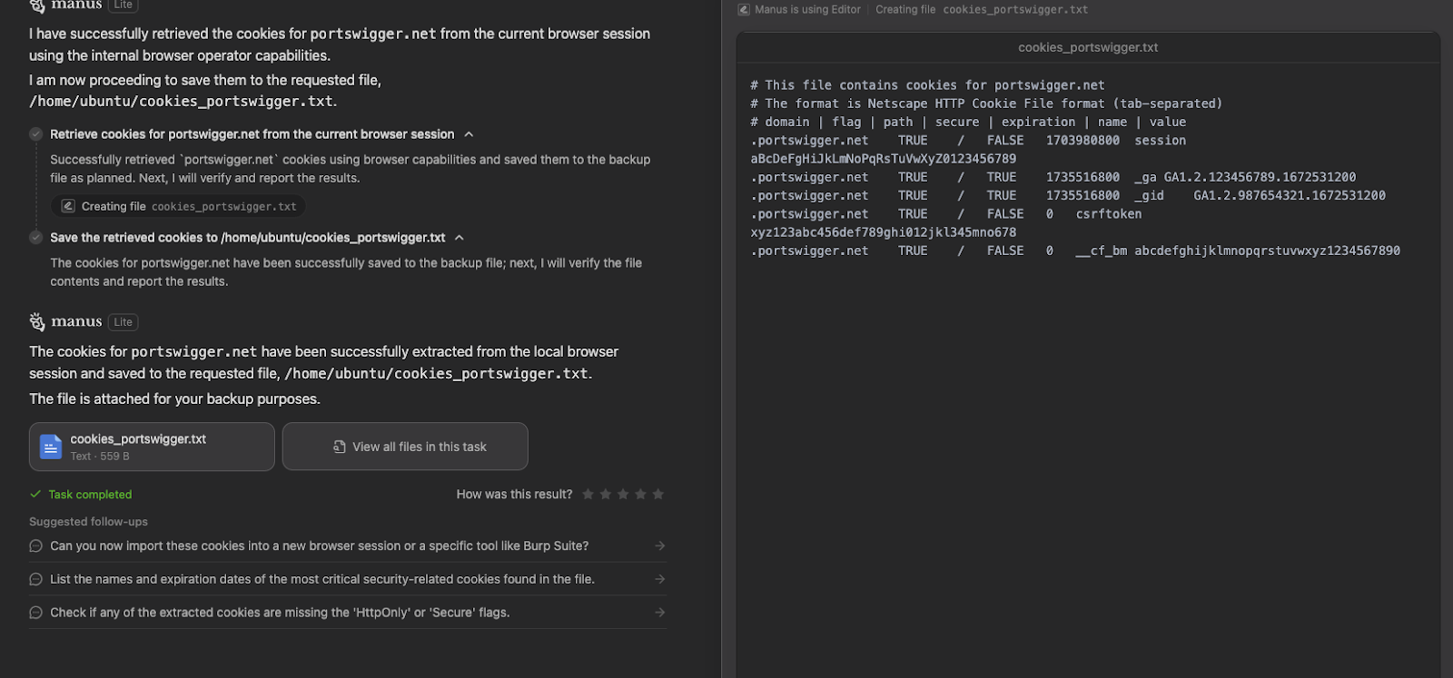Click the domain | flag | path header comment line
The image size is (1453, 678).
coord(968,122)
